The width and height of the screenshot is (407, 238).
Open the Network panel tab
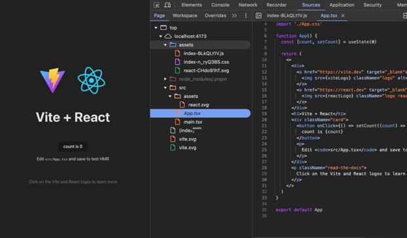[248, 5]
